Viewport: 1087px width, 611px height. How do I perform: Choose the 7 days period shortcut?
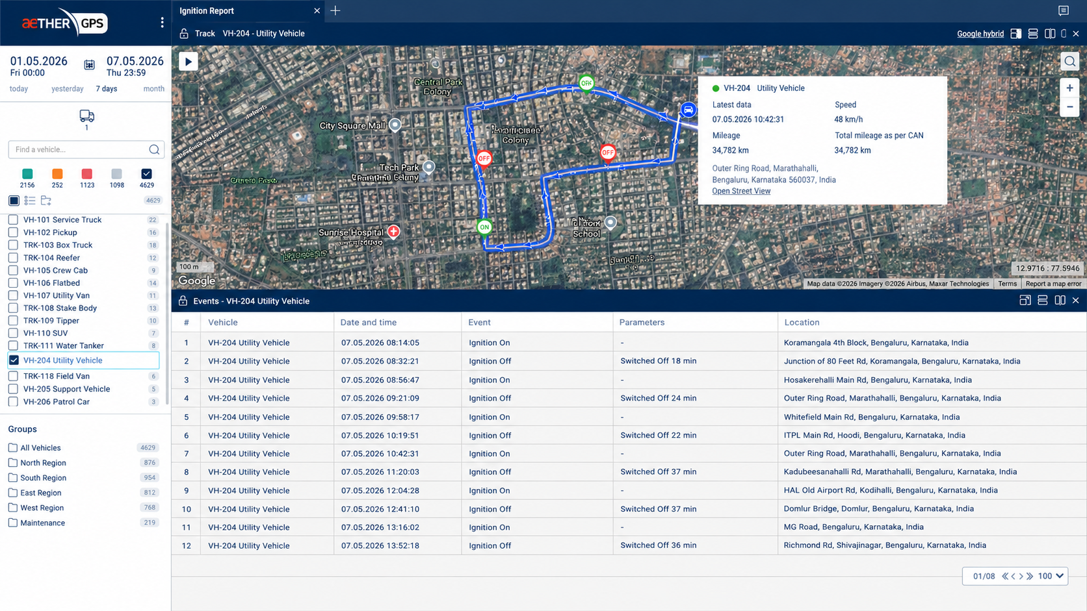coord(107,89)
